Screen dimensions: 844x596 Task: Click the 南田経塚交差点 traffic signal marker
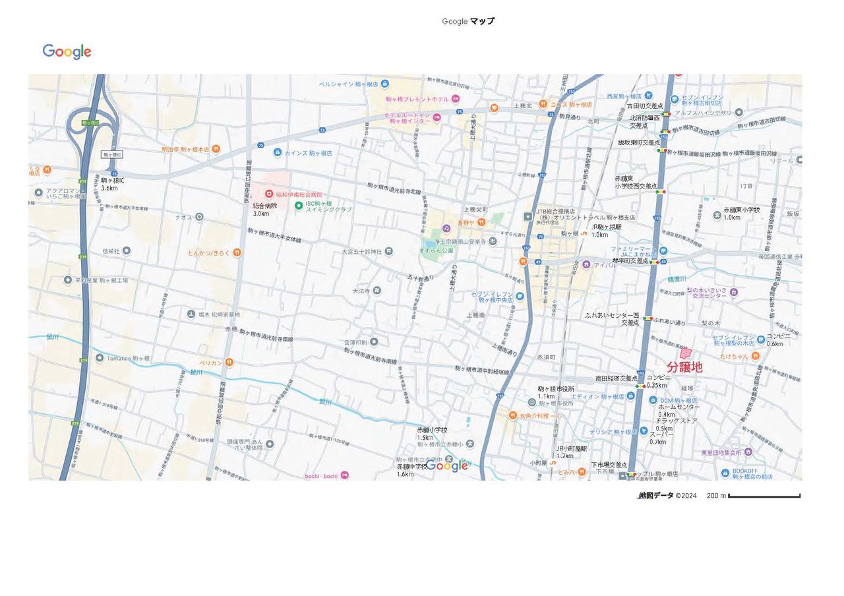point(640,386)
